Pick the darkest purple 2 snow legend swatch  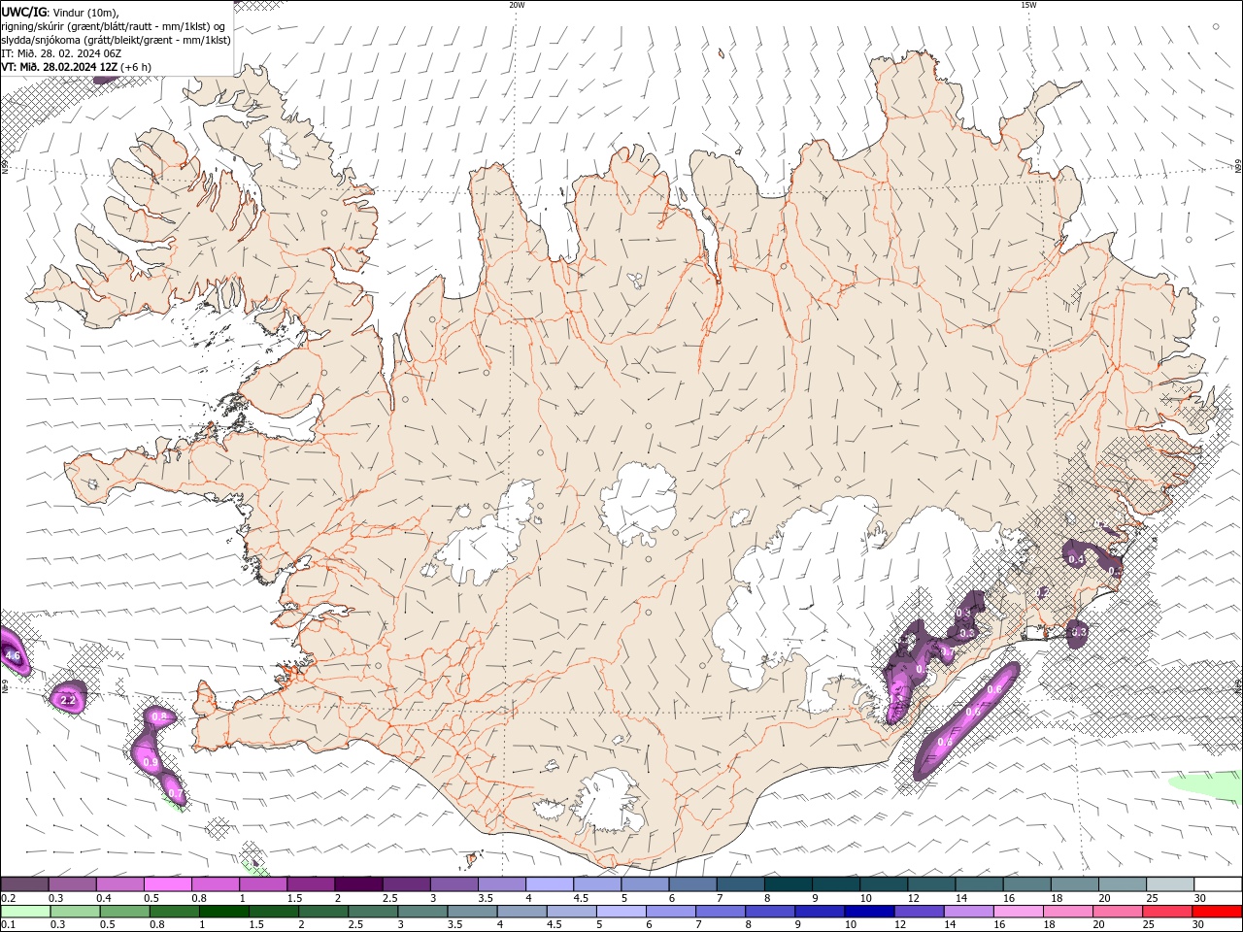click(x=357, y=884)
